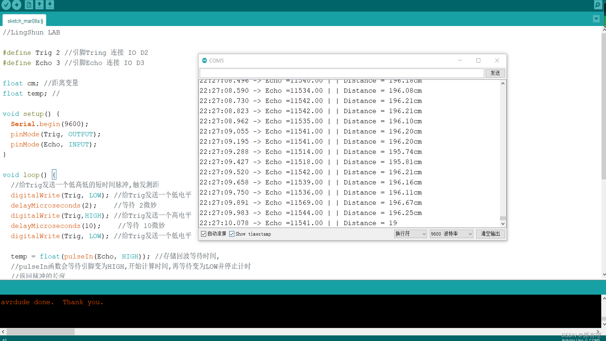Click the 发送 send button
Screen dimensions: 606x341
pos(495,73)
